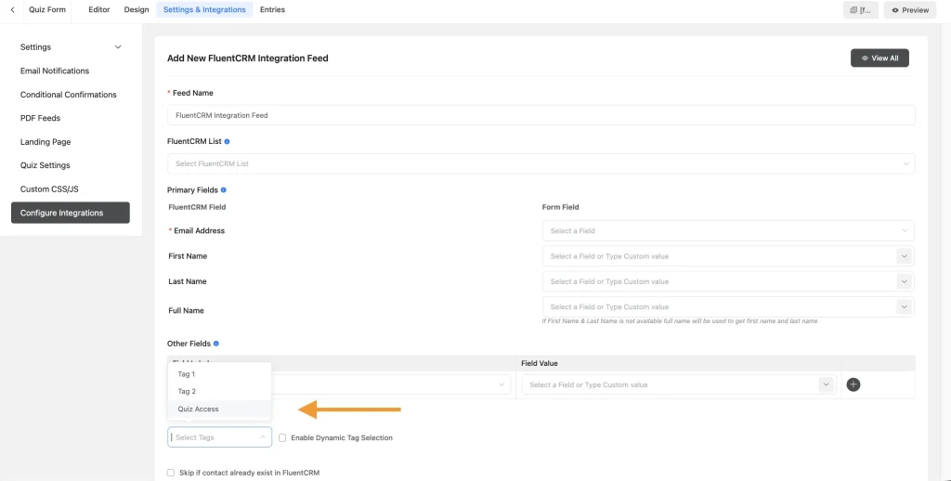Choose the Quiz Access tag option
Viewport: 951px width, 481px height.
point(219,409)
